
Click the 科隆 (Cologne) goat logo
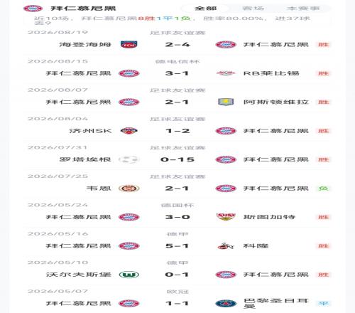click(x=226, y=246)
